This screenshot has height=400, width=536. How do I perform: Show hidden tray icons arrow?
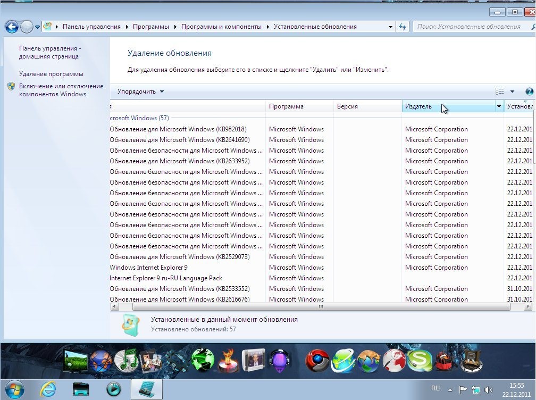pos(450,390)
